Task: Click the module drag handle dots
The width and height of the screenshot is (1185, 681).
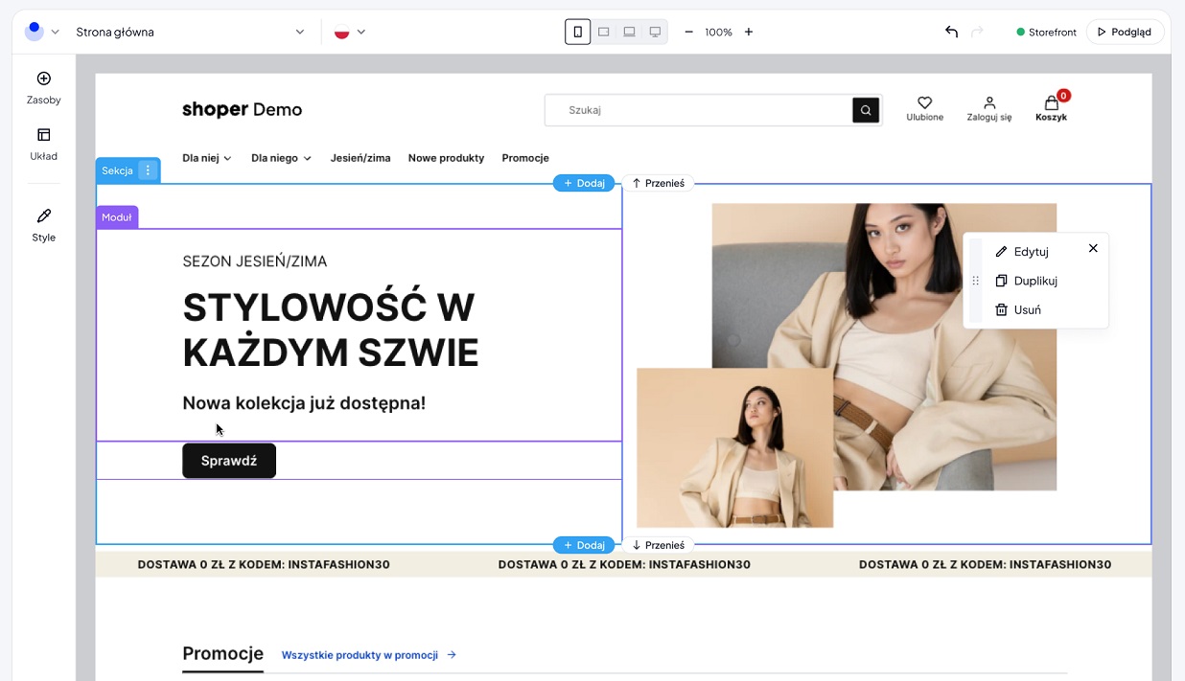Action: click(976, 281)
